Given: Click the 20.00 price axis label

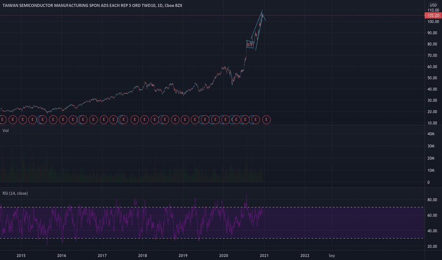Looking at the screenshot, I should tap(432, 112).
